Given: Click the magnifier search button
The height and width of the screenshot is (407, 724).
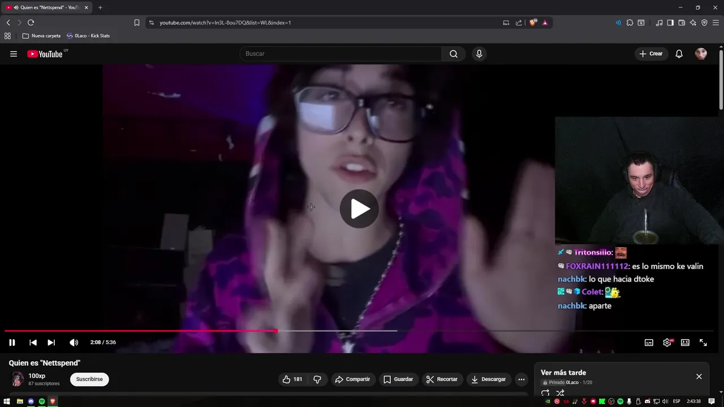Looking at the screenshot, I should (x=454, y=54).
